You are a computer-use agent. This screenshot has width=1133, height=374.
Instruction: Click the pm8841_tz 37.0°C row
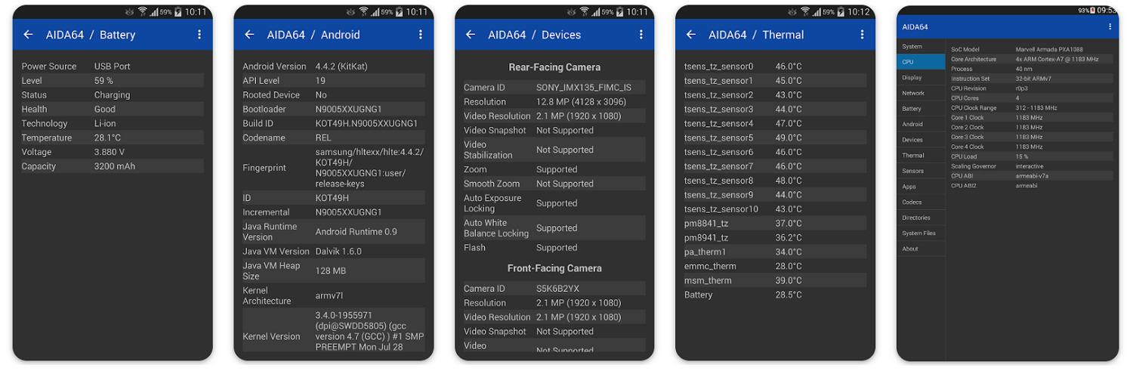tap(775, 224)
